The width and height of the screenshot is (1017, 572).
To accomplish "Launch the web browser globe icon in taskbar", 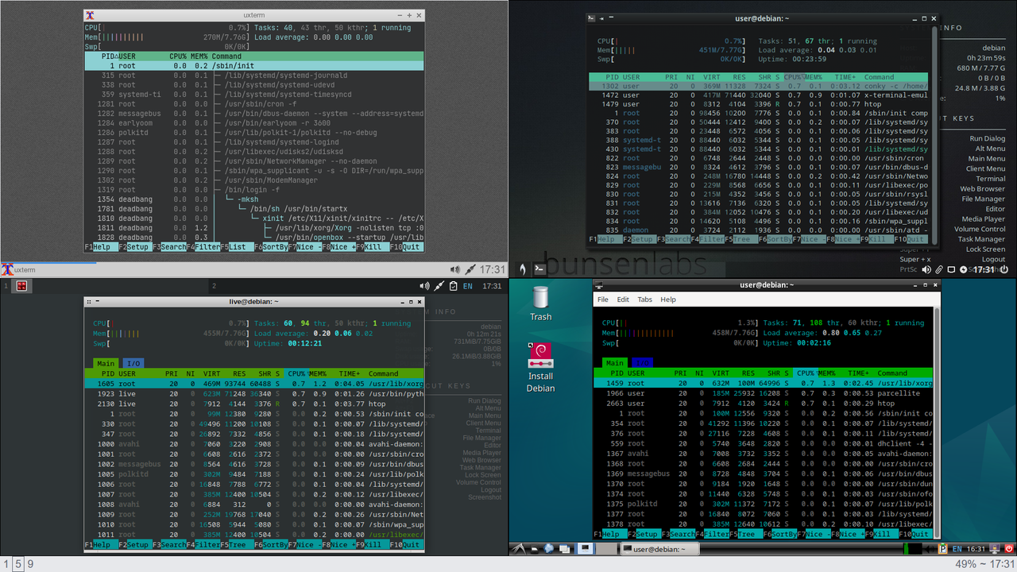I will (x=549, y=548).
